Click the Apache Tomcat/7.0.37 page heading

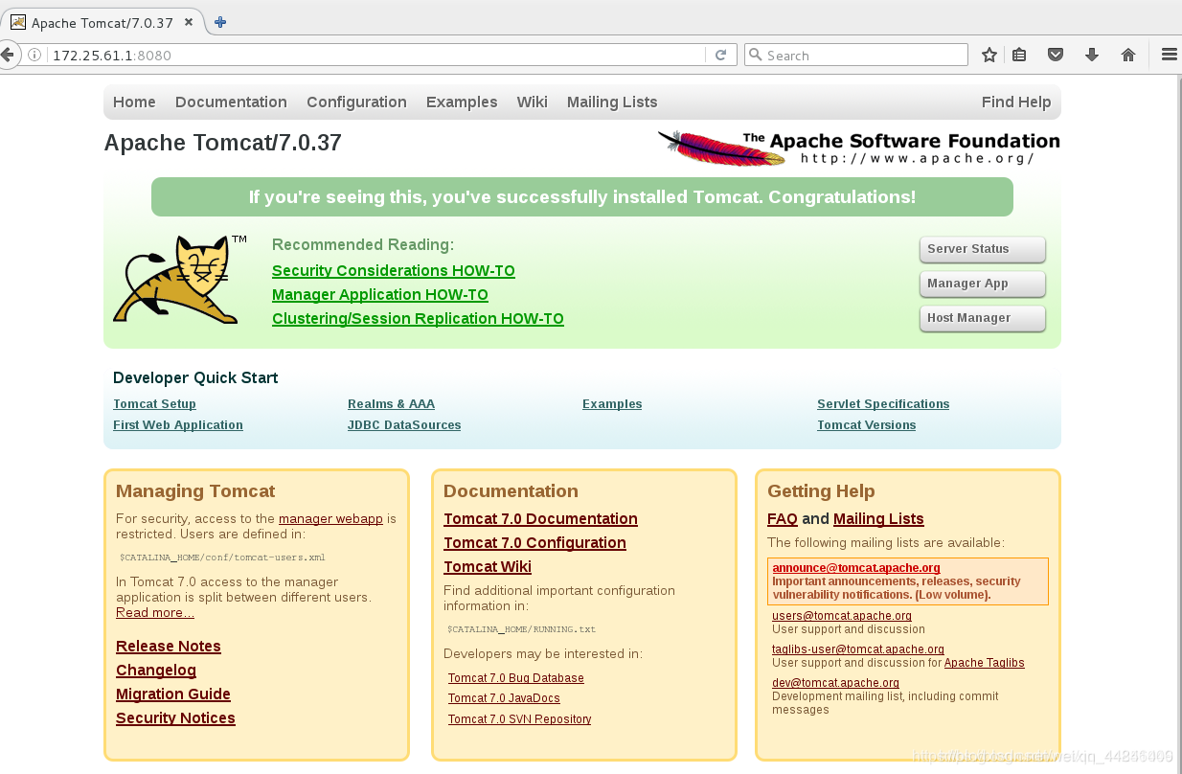click(222, 144)
